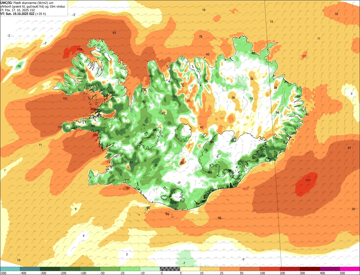Viewport: 360px width, 275px height.
Task: Click the value 57 off the southwest coast
Action: pos(128,188)
